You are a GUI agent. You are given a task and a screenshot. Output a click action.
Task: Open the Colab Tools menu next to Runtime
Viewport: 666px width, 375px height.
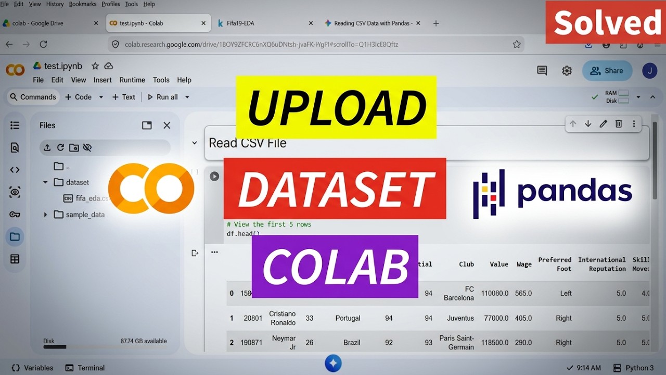pyautogui.click(x=161, y=80)
